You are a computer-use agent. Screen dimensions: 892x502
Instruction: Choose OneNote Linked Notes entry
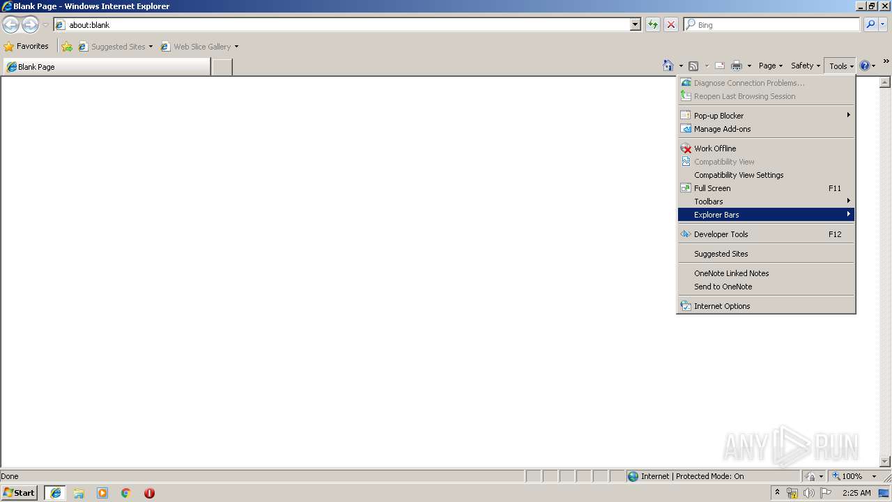click(x=766, y=273)
